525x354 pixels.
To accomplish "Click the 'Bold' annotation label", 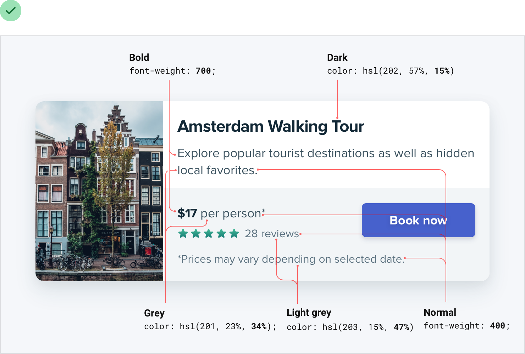I will (x=139, y=58).
